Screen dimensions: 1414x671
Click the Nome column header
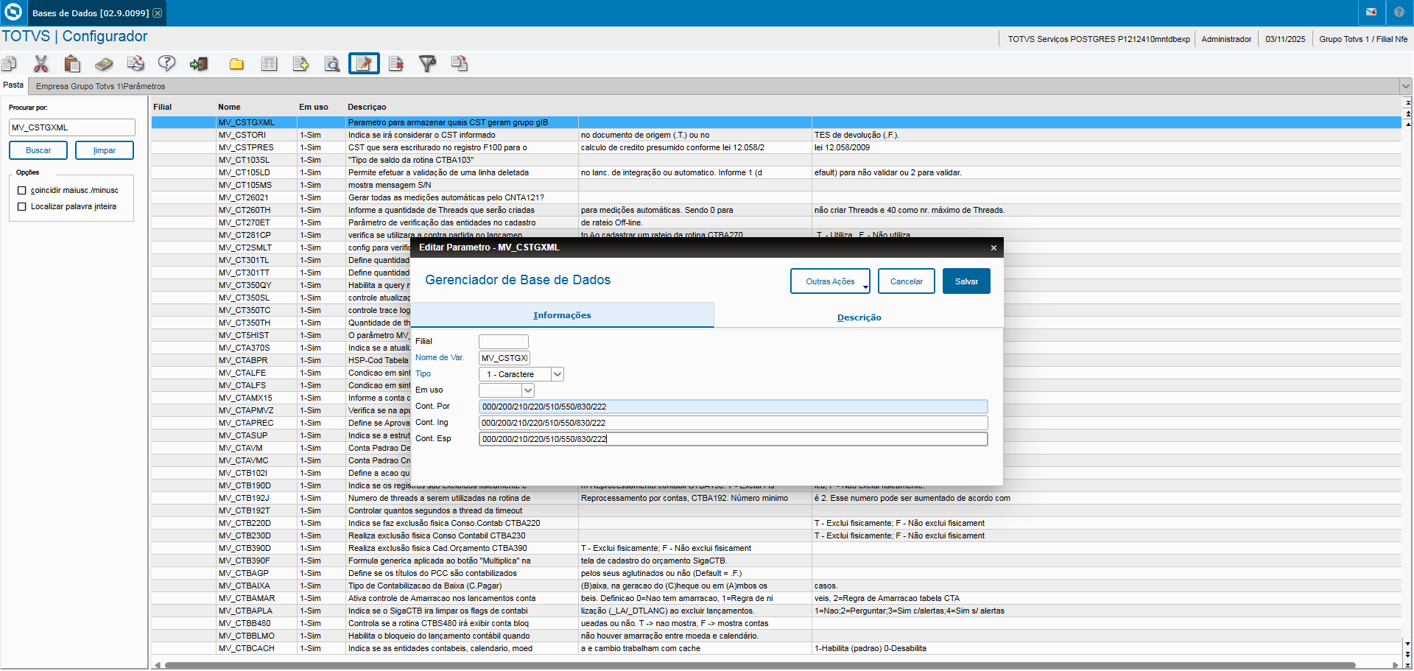tap(229, 108)
